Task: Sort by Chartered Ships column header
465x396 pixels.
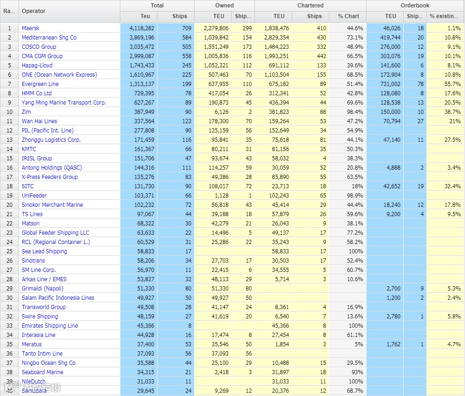Action: tap(310, 16)
